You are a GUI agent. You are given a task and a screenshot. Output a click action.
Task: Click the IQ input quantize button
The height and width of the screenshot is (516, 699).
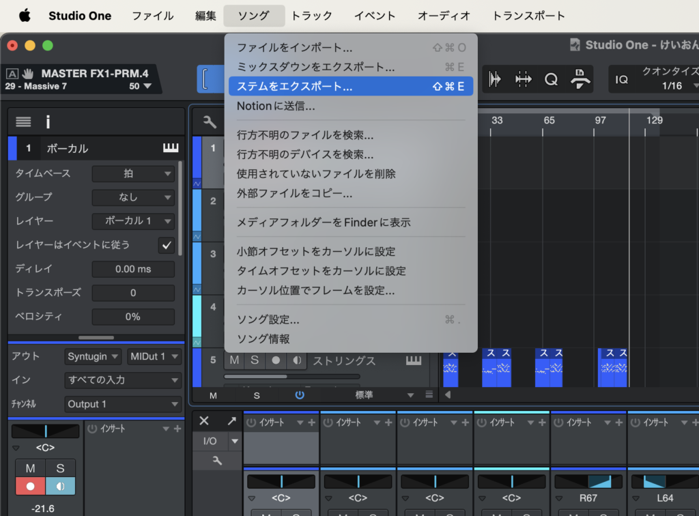pos(621,79)
